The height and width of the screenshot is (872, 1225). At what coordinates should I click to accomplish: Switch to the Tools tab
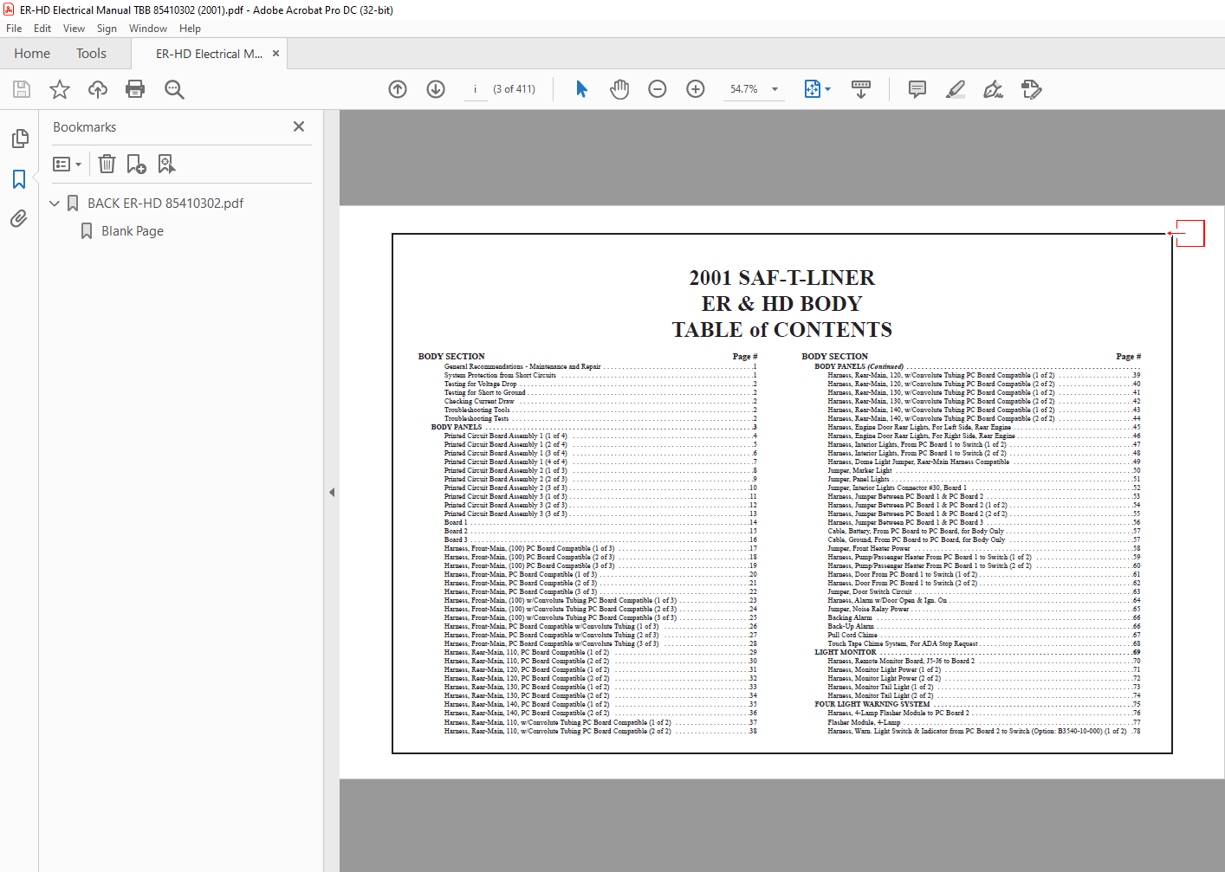coord(91,54)
